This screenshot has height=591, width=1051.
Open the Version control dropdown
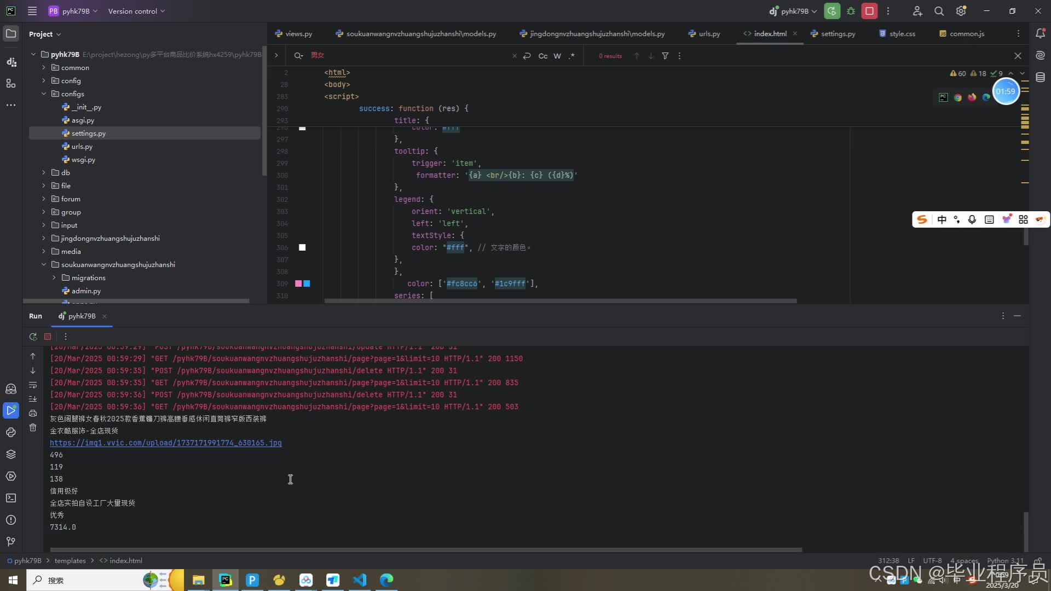136,11
